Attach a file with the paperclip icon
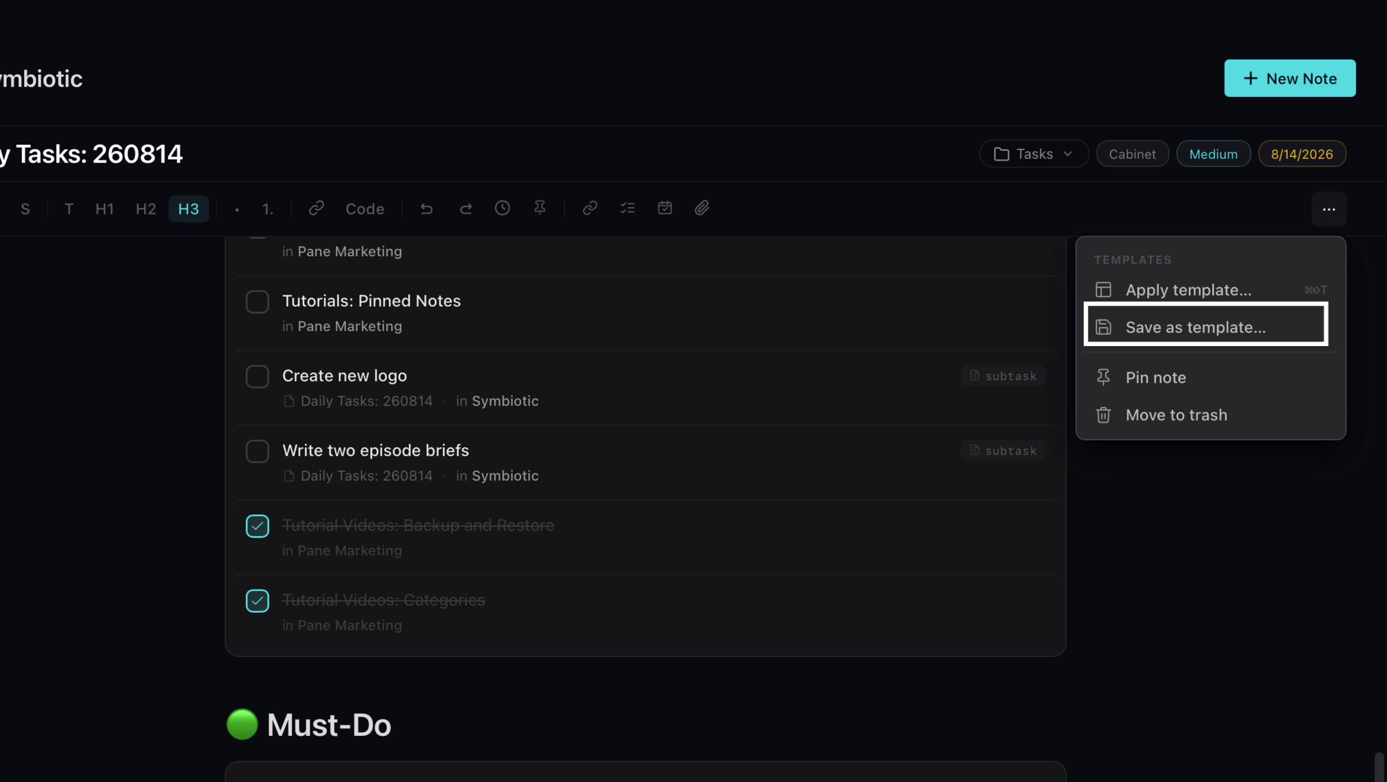 (x=702, y=208)
